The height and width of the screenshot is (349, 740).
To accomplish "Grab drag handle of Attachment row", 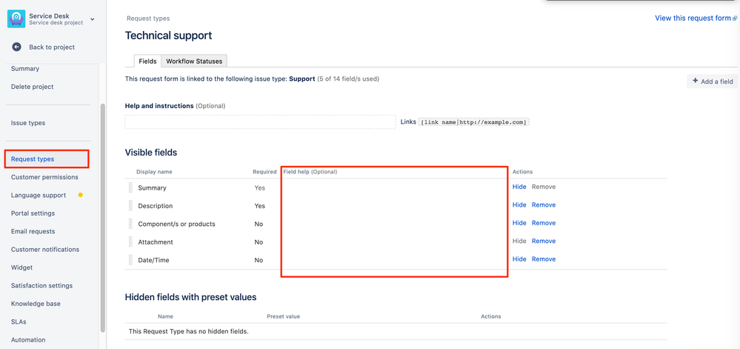I will tap(130, 242).
